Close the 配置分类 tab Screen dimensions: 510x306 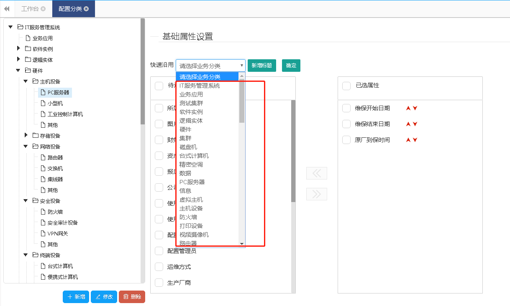[x=86, y=9]
